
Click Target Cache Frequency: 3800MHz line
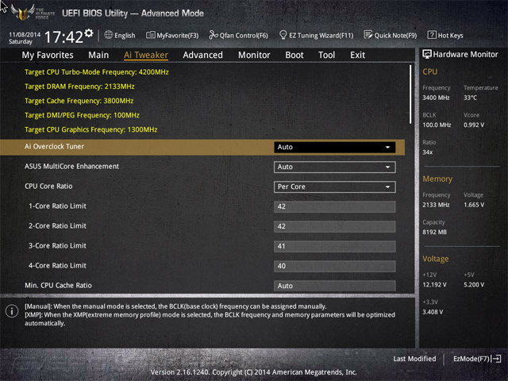pos(79,101)
